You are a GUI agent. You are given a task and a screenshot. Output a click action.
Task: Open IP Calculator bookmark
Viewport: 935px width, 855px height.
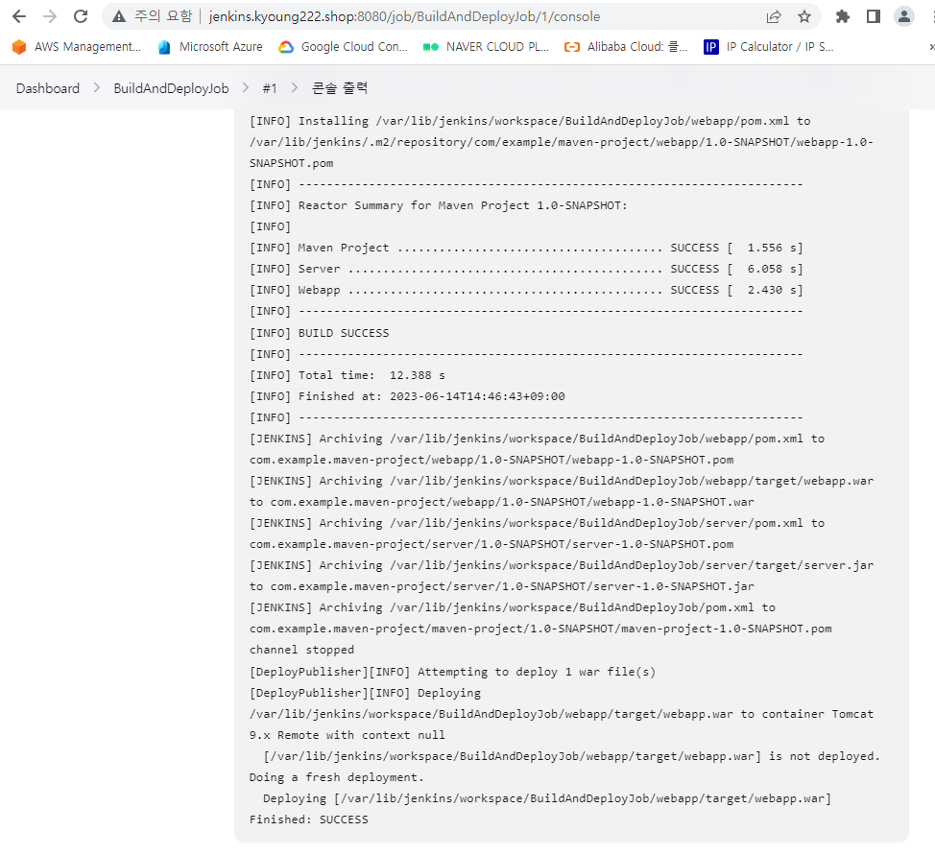click(769, 46)
